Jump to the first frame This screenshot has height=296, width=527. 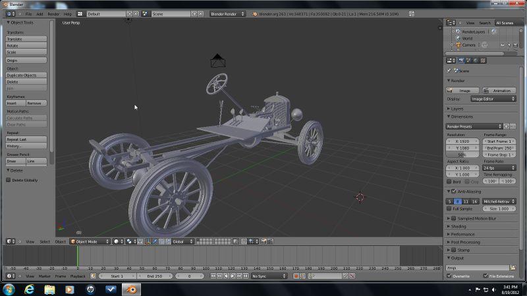tap(213, 276)
